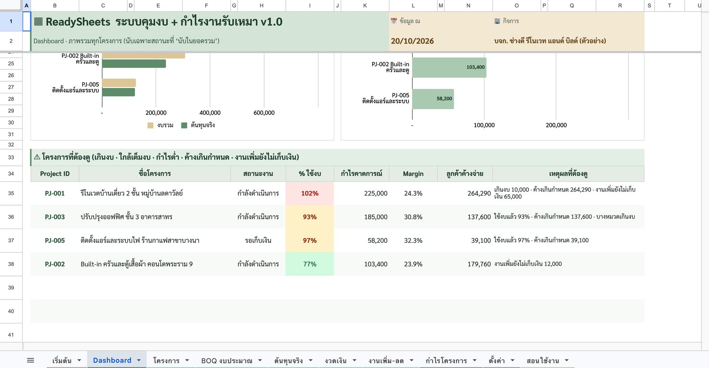Screen dimensions: 709x368
Task: Select the รอเก็บเงิน status cell
Action: 258,240
